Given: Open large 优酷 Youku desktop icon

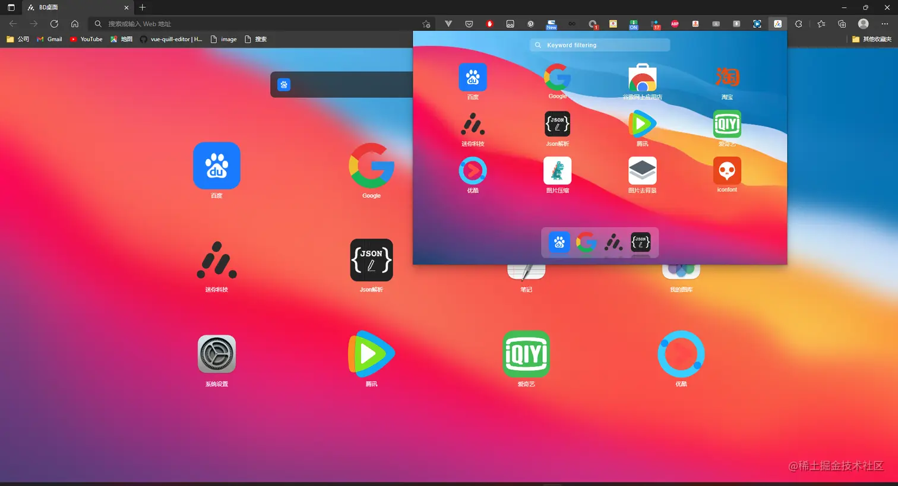Looking at the screenshot, I should (x=681, y=354).
